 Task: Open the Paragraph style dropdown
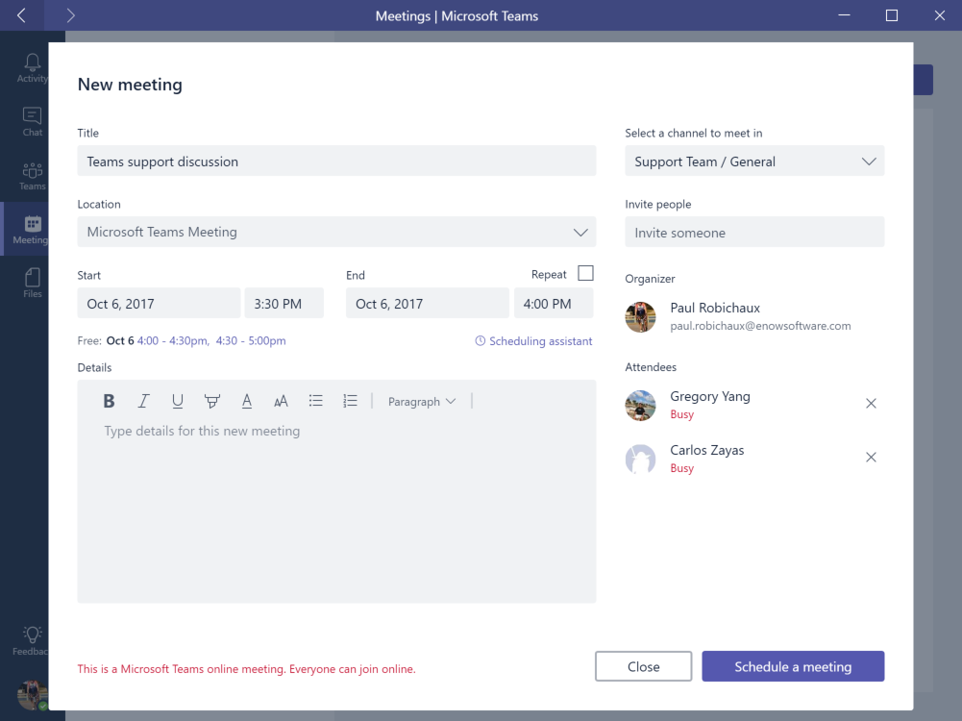point(422,401)
